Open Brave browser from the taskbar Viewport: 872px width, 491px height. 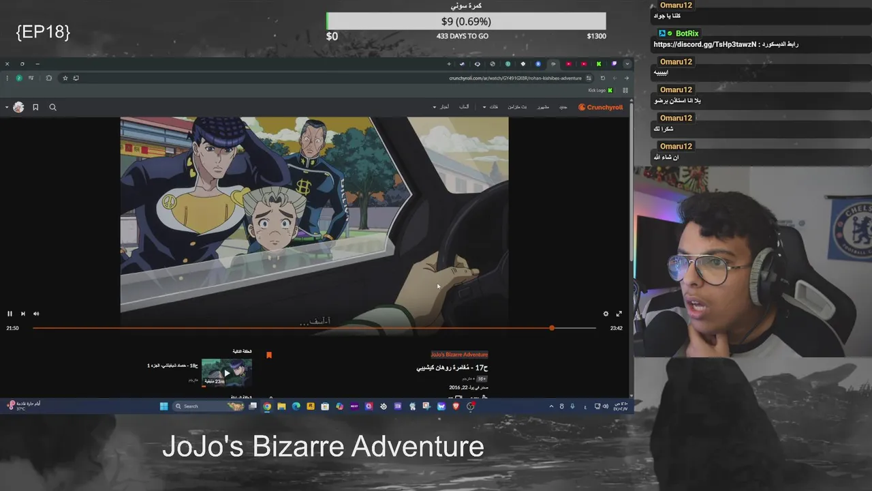(x=456, y=406)
